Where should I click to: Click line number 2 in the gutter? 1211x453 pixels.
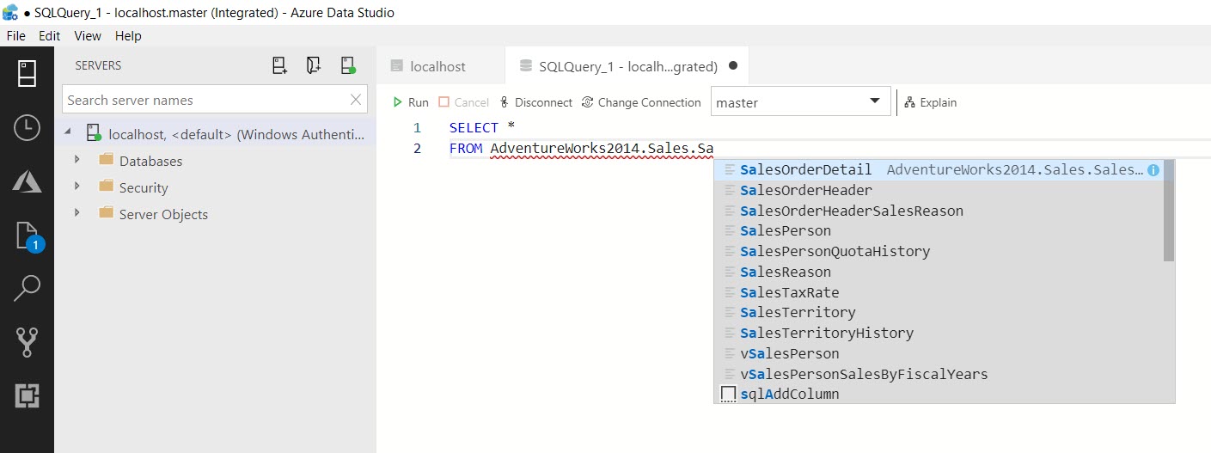[x=418, y=149]
